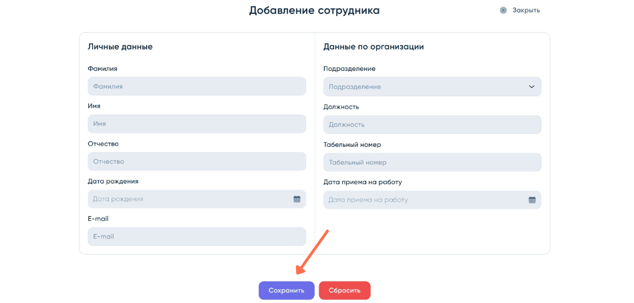The image size is (634, 303).
Task: Click into the Дата рождения text area
Action: [187, 199]
